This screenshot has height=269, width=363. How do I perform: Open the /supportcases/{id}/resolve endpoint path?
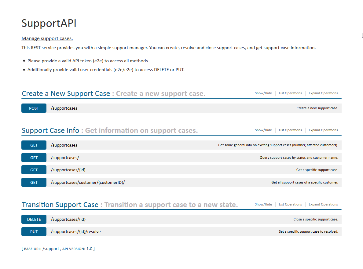(x=75, y=232)
